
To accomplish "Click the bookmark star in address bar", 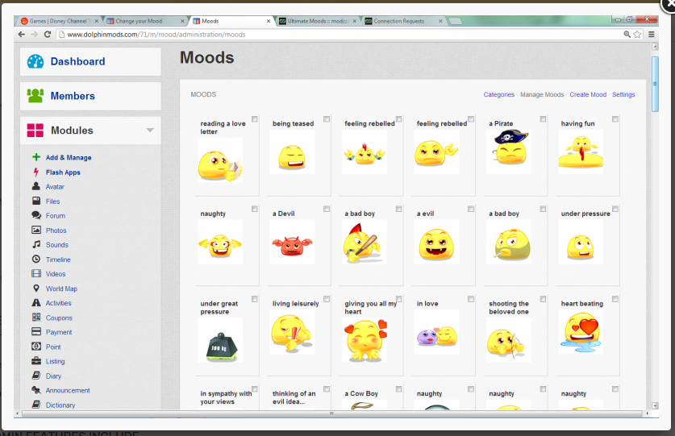I will pos(637,35).
